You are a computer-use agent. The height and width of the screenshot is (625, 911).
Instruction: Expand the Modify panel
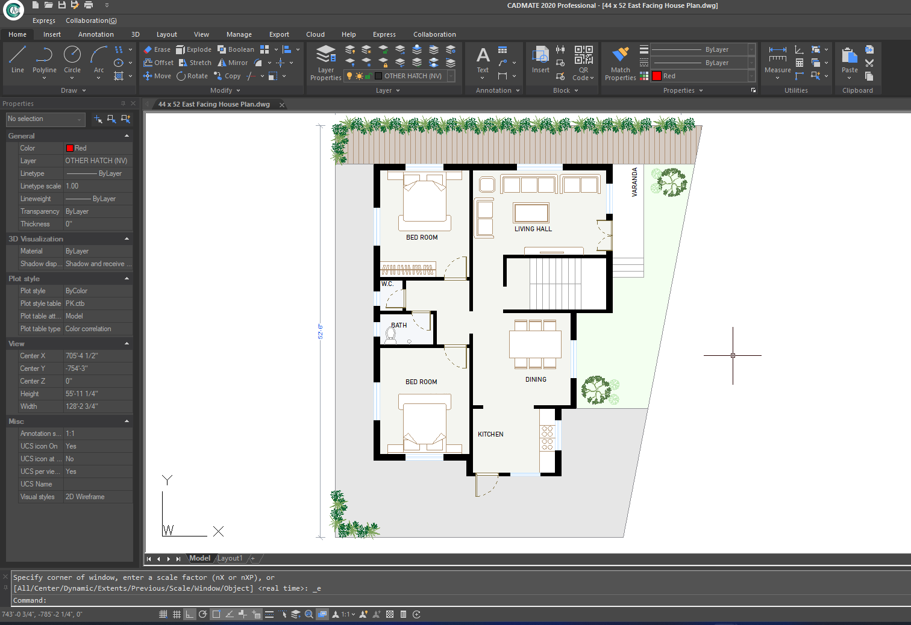225,90
